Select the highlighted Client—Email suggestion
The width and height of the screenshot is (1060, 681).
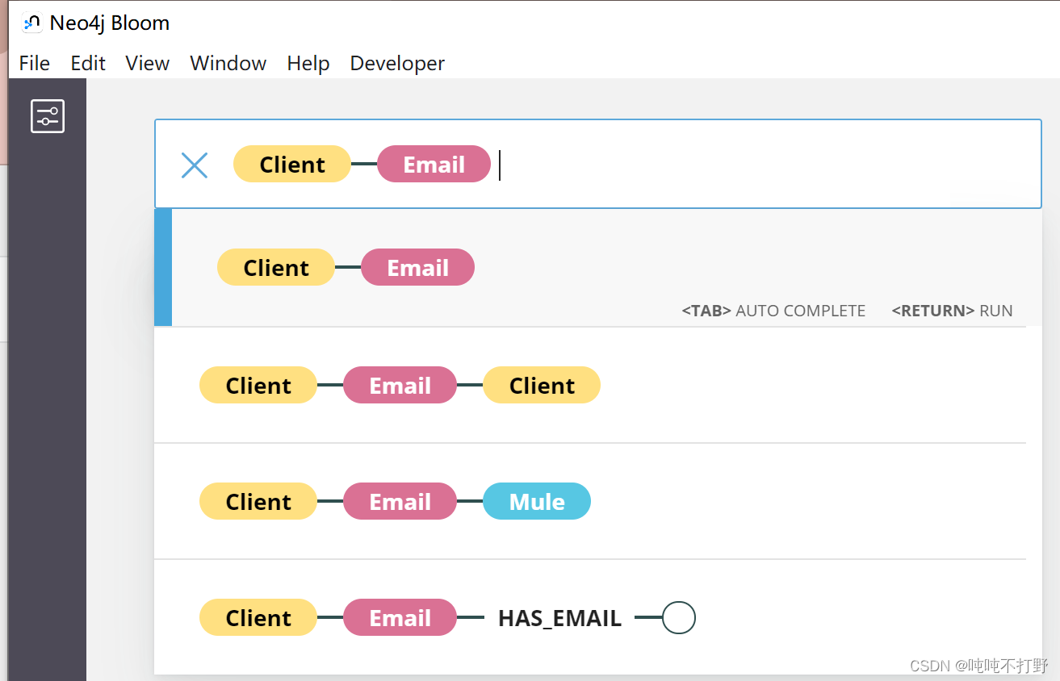pos(598,268)
